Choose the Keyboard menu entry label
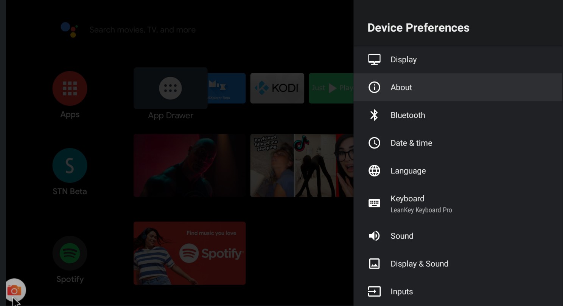 click(x=407, y=199)
